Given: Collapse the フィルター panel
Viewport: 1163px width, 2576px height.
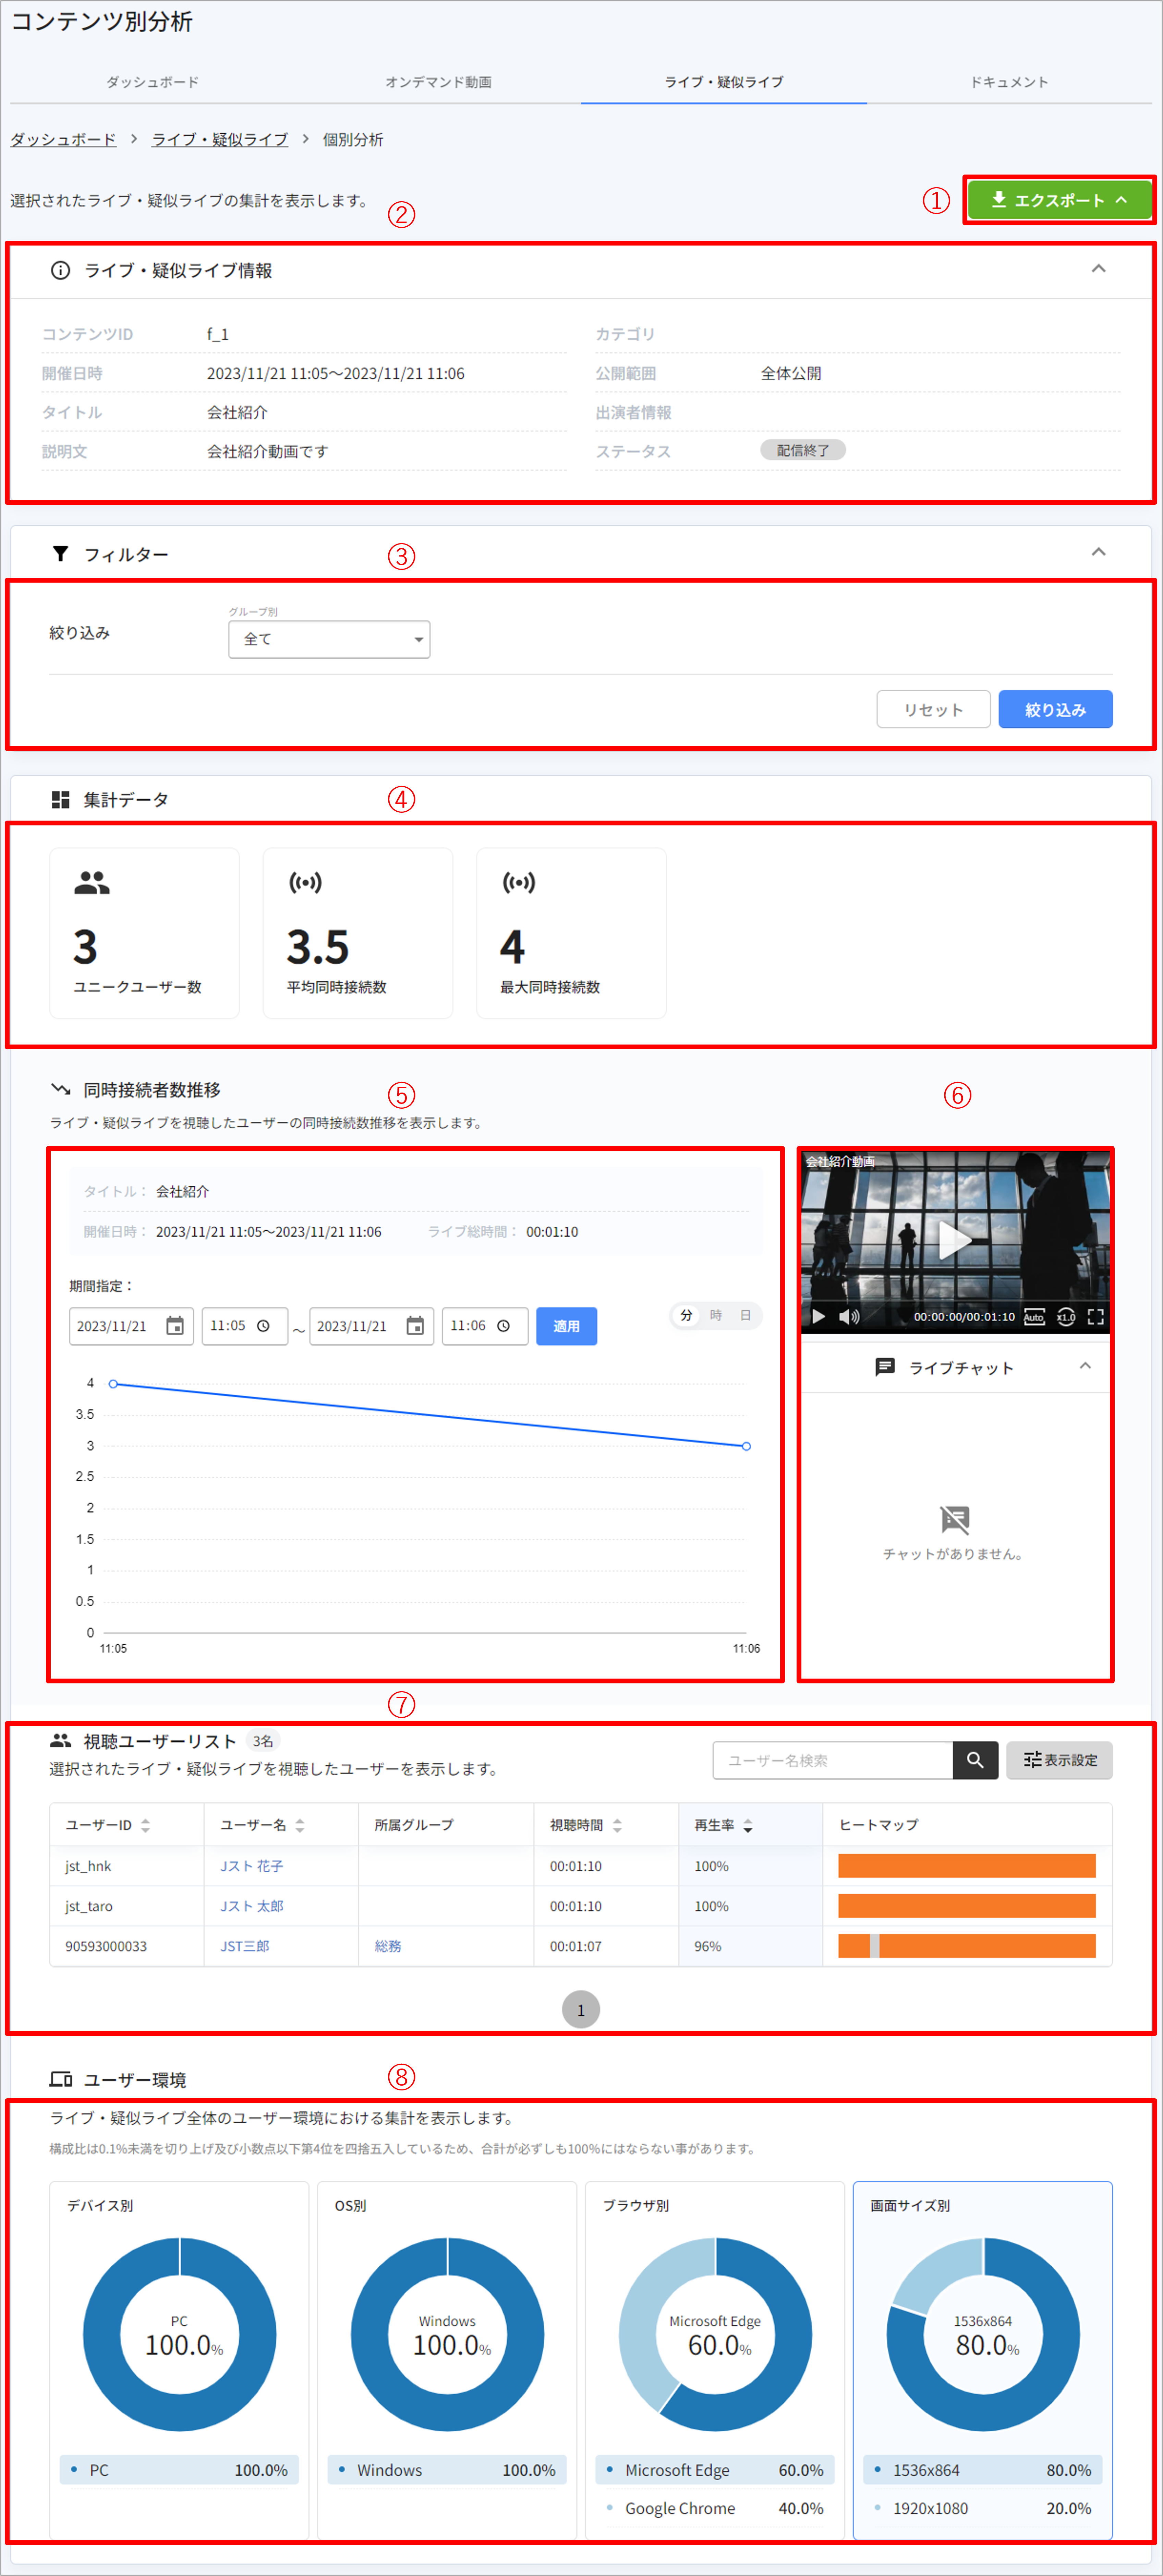Looking at the screenshot, I should click(x=1098, y=552).
